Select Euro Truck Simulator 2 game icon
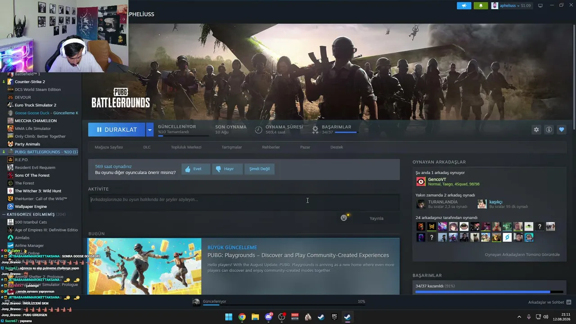 (11, 105)
